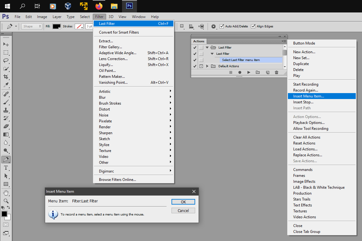This screenshot has height=241, width=362.
Task: Select the Rectangle shape tool
Action: point(6,184)
